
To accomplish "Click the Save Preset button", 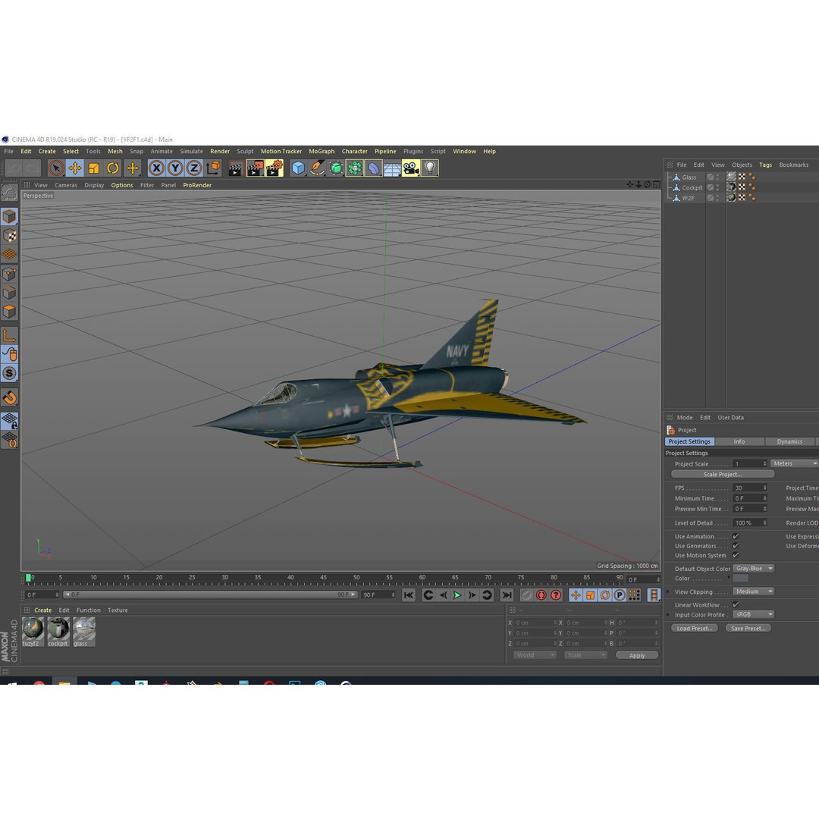I will click(748, 629).
